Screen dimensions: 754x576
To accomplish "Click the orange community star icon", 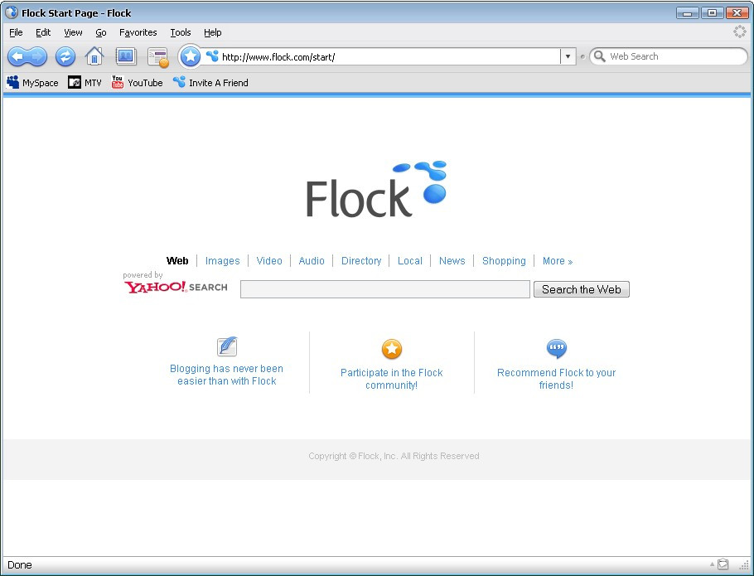I will click(392, 349).
